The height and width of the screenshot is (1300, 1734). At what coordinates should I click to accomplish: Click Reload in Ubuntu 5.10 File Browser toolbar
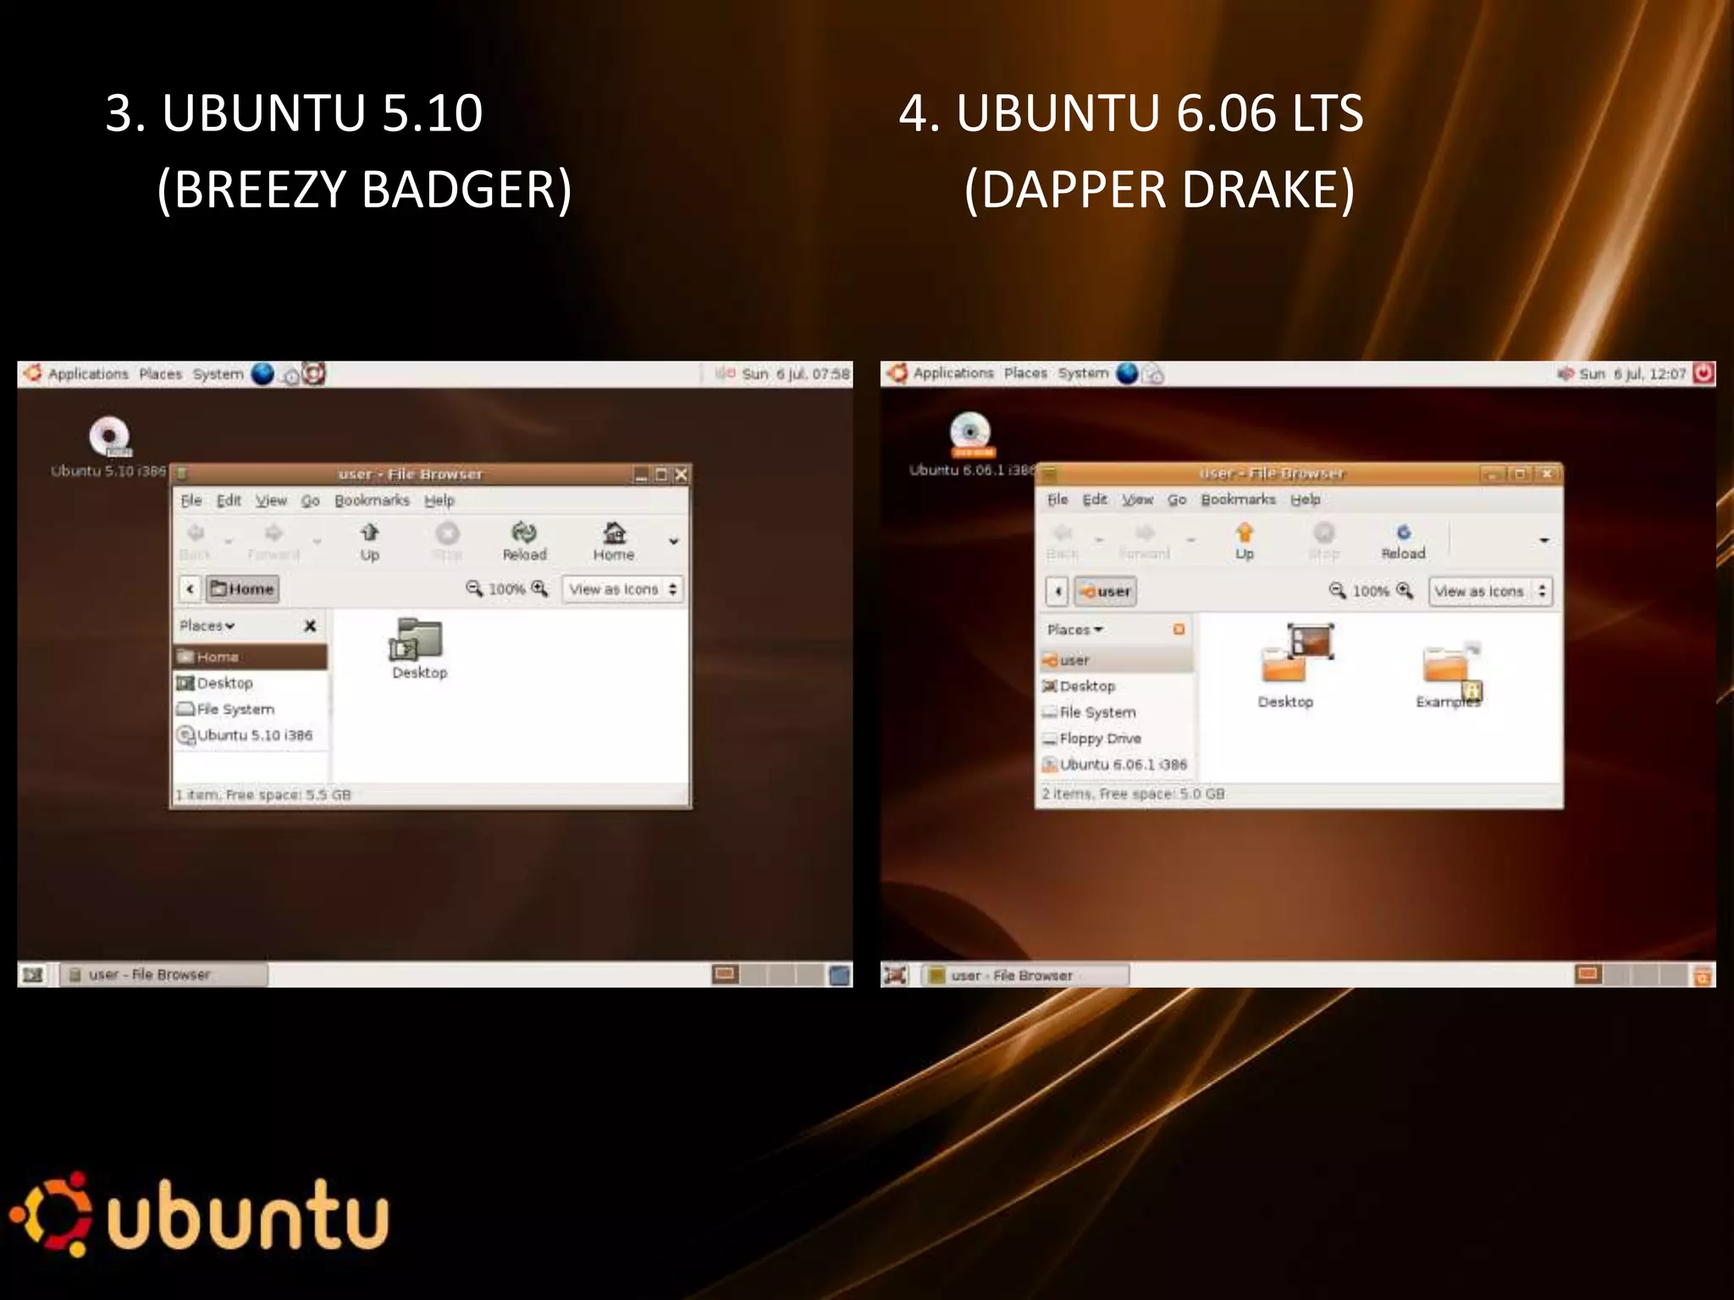click(524, 542)
